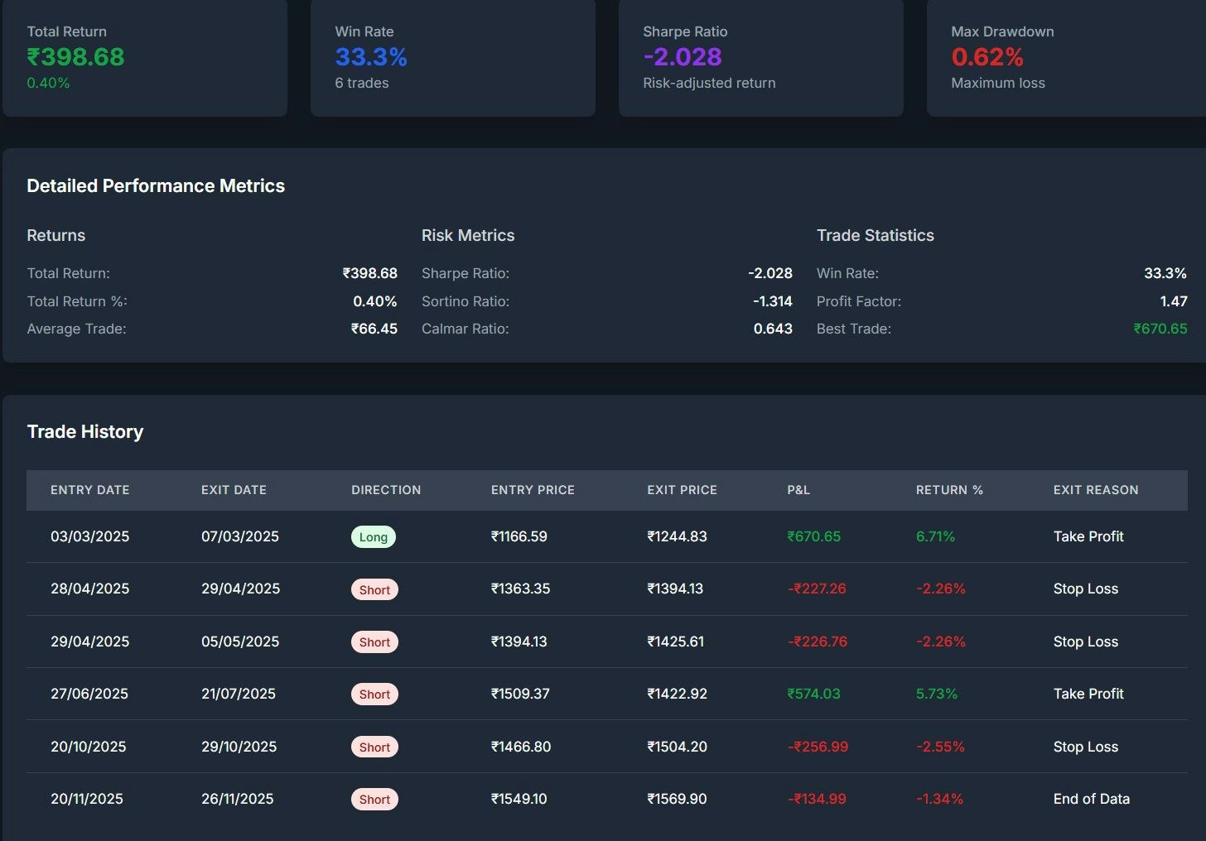The image size is (1206, 841).
Task: Click the Sortino Ratio -1.314 value
Action: (773, 301)
